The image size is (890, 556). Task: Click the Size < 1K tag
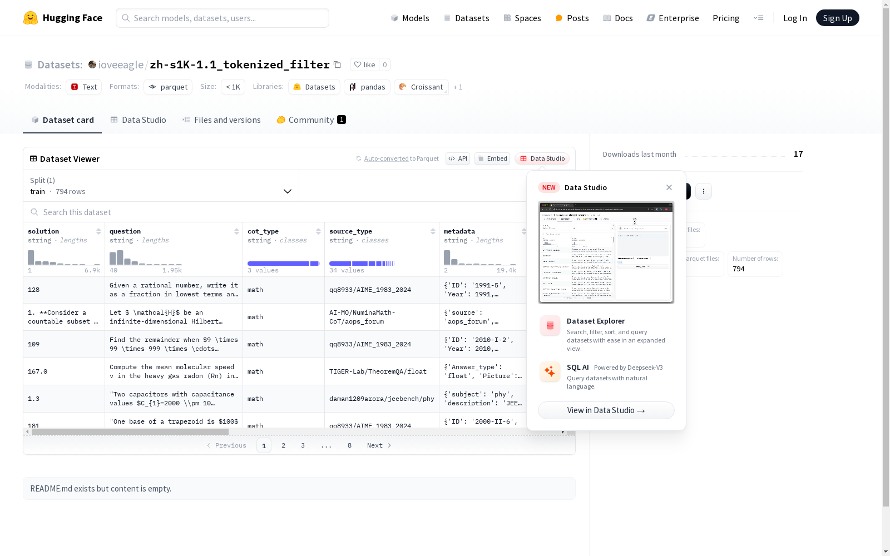[x=233, y=87]
